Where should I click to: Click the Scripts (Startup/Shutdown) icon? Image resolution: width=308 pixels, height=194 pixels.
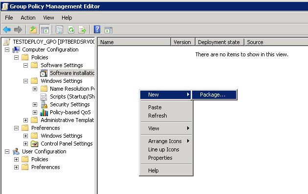click(x=44, y=97)
